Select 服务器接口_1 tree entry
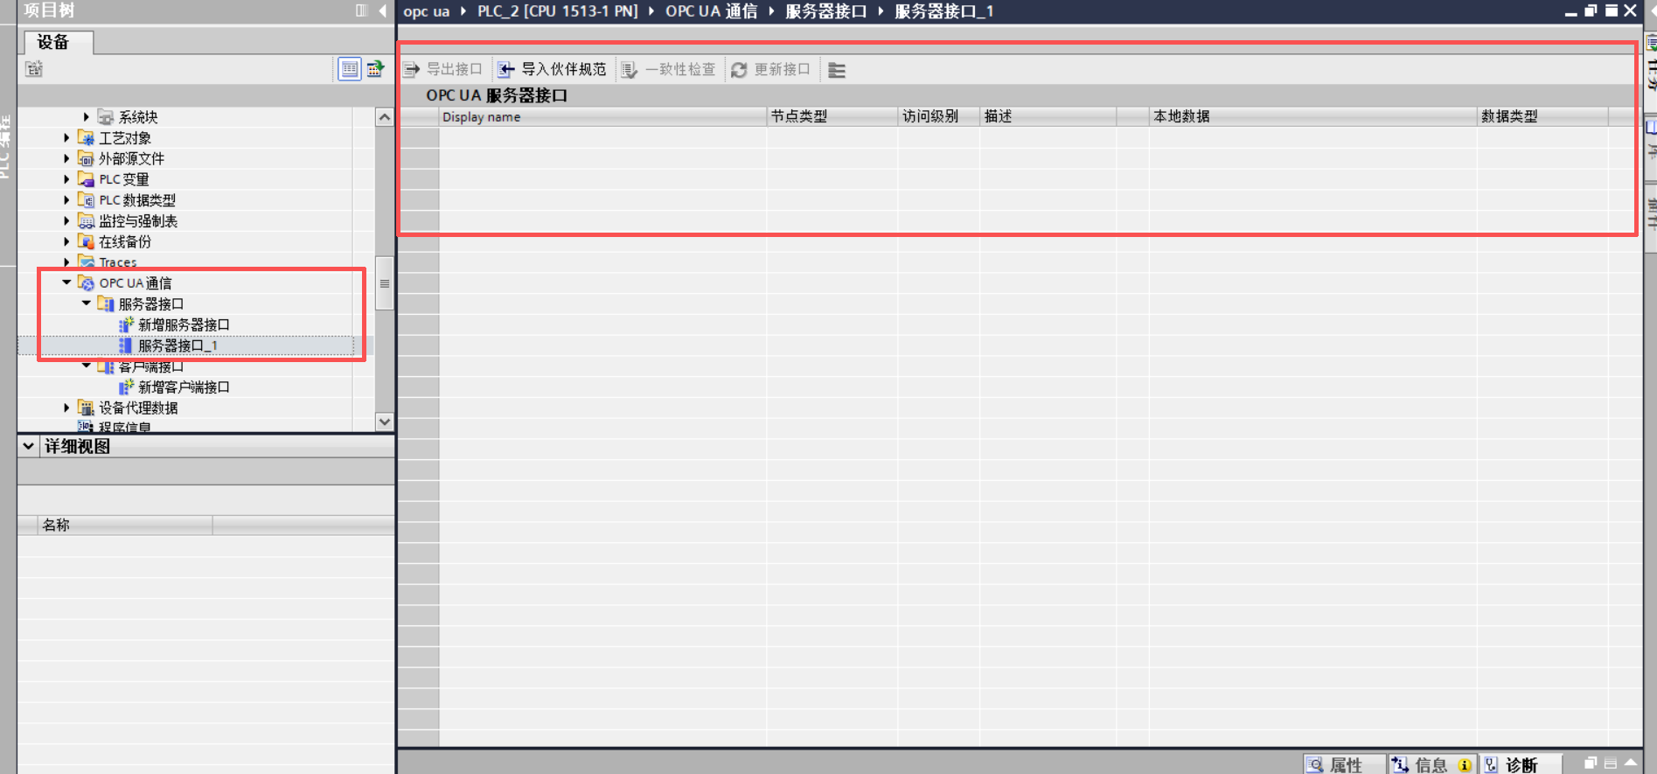The width and height of the screenshot is (1657, 774). click(178, 345)
